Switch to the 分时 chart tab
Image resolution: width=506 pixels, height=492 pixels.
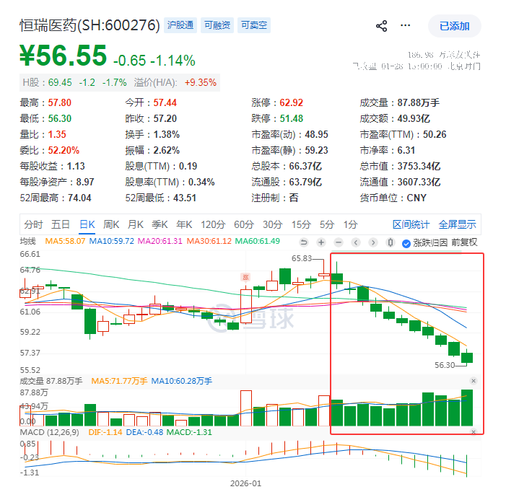pyautogui.click(x=33, y=224)
